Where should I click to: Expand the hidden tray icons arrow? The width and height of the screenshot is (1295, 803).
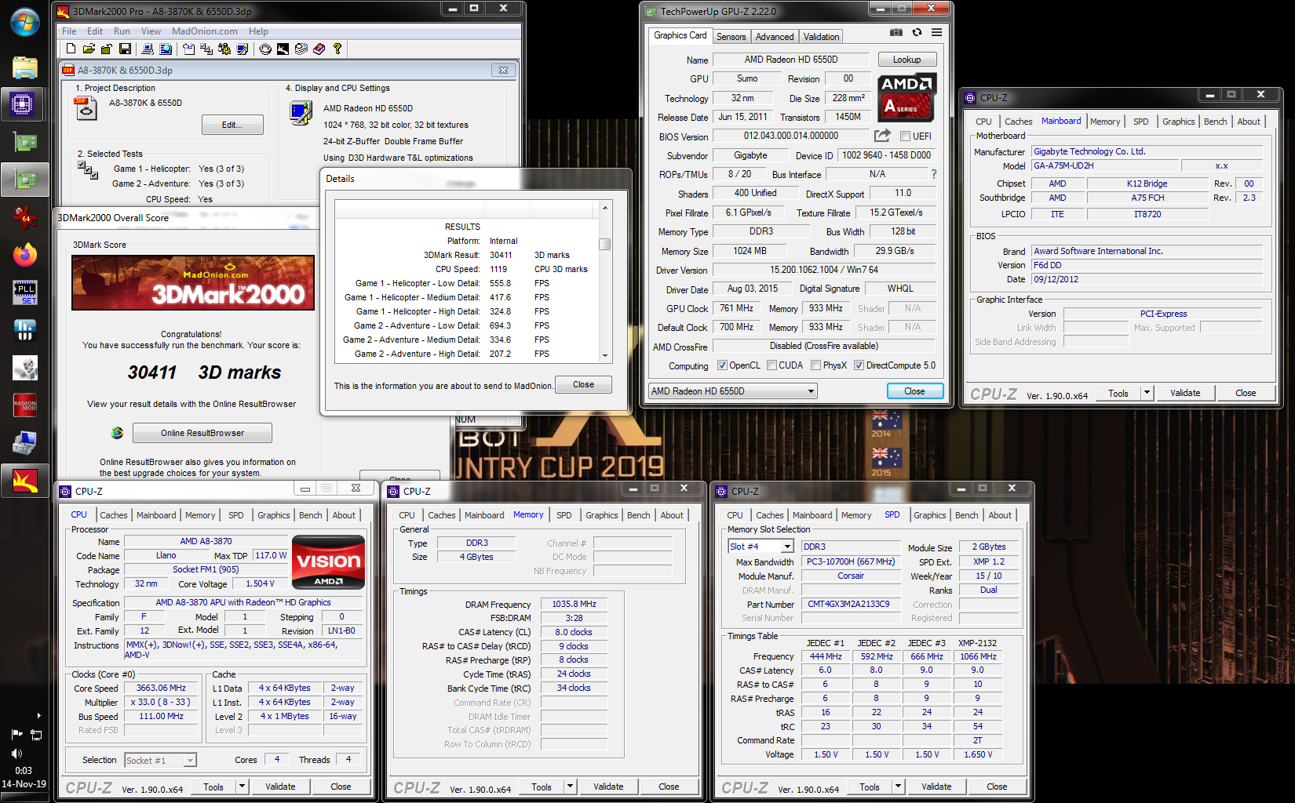[x=38, y=715]
